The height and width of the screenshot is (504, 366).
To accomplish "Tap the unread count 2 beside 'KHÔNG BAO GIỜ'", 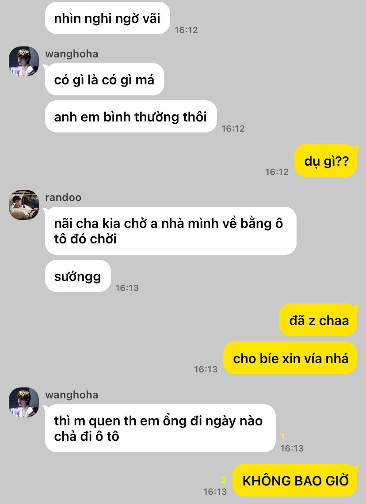I will [x=224, y=480].
